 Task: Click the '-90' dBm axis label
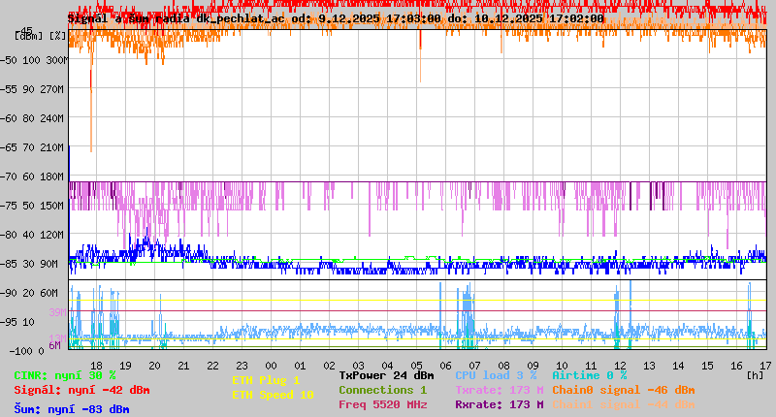tap(8, 293)
